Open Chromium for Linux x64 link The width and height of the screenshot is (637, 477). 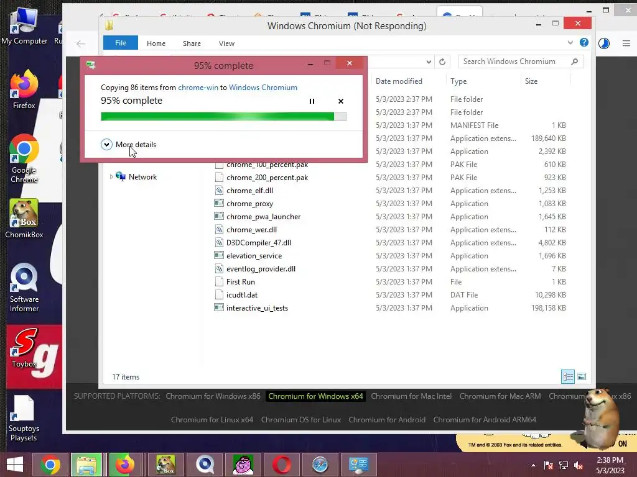tap(212, 419)
